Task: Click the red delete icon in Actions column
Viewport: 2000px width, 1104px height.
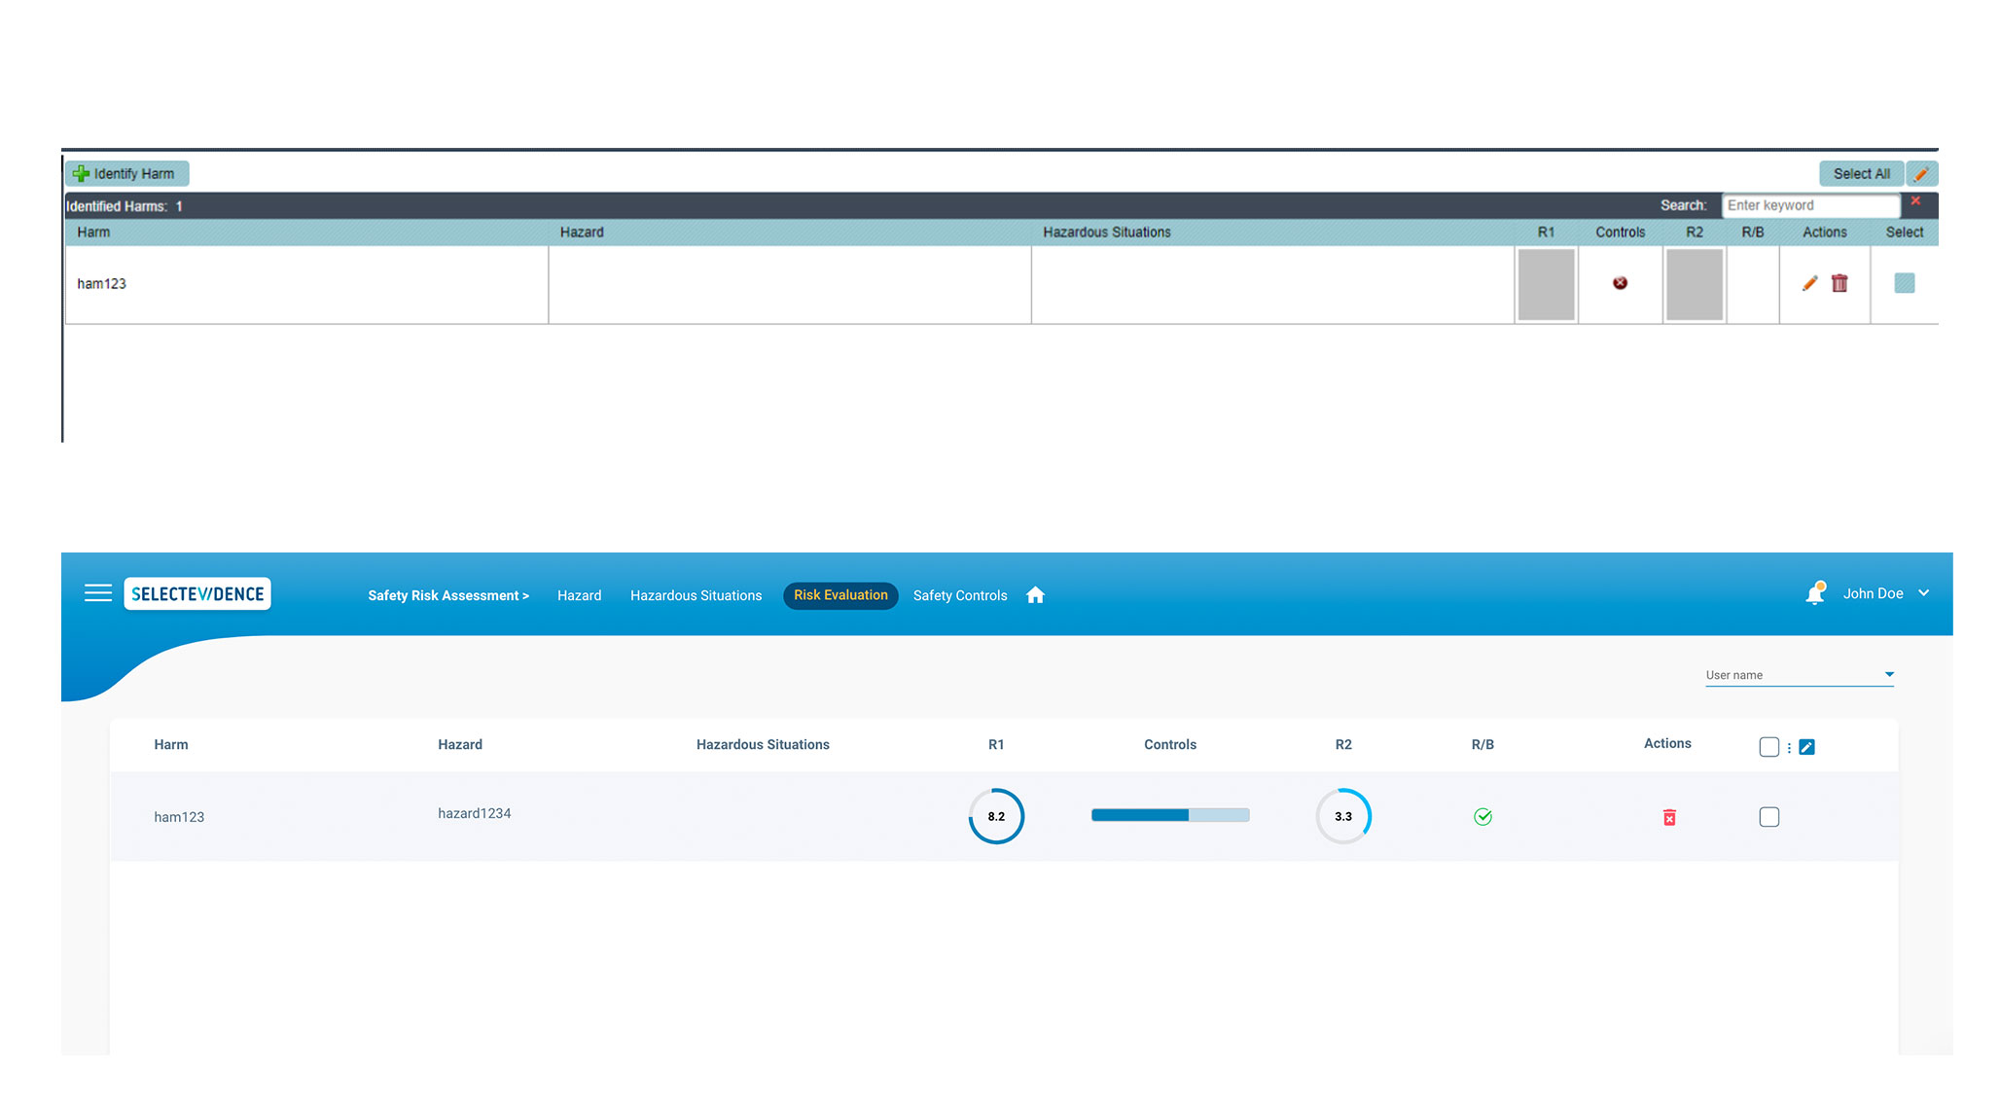Action: [1669, 818]
